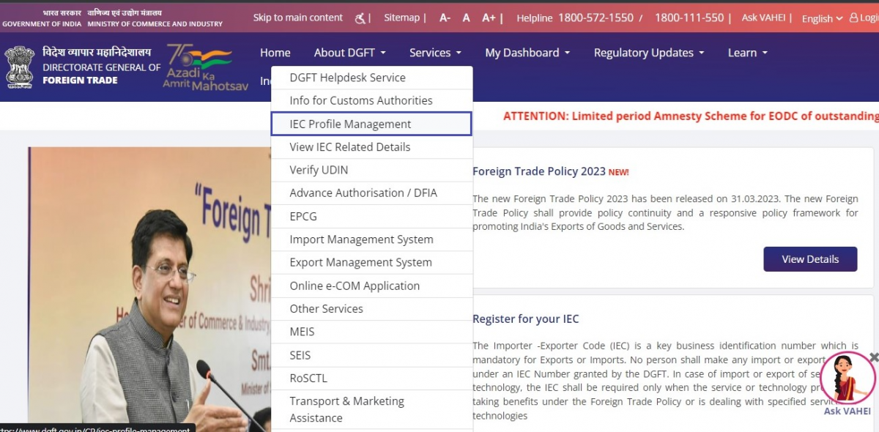Click the accessibility icon in top bar

[x=360, y=17]
